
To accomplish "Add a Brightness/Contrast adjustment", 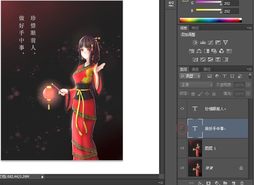I will (195, 42).
